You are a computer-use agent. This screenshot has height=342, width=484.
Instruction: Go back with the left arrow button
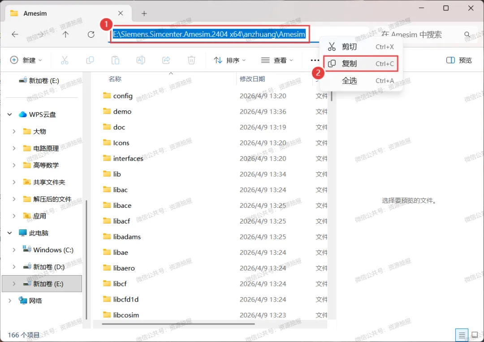[x=15, y=34]
